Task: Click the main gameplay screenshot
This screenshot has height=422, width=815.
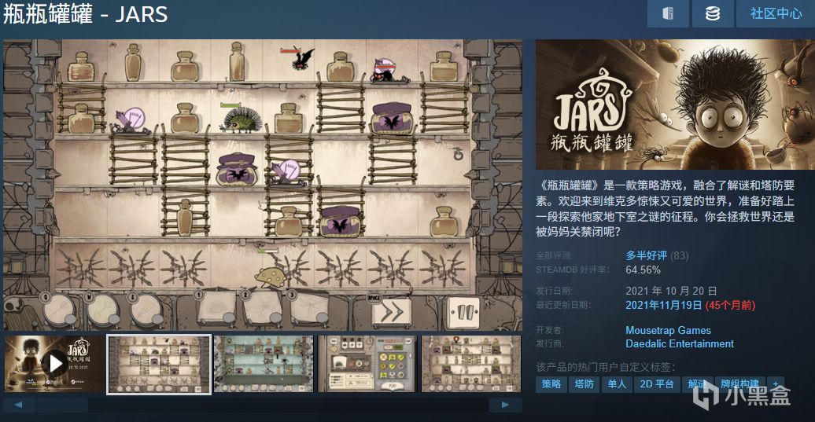Action: (263, 185)
